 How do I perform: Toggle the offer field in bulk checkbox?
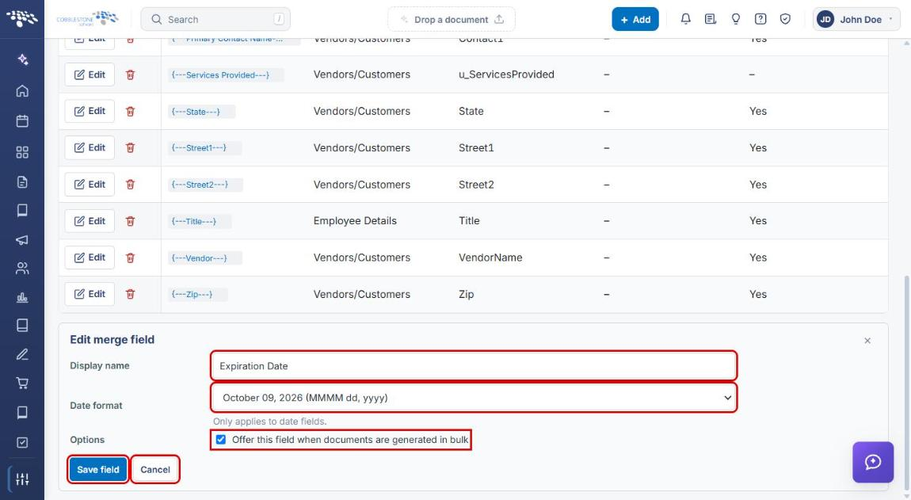click(x=221, y=440)
